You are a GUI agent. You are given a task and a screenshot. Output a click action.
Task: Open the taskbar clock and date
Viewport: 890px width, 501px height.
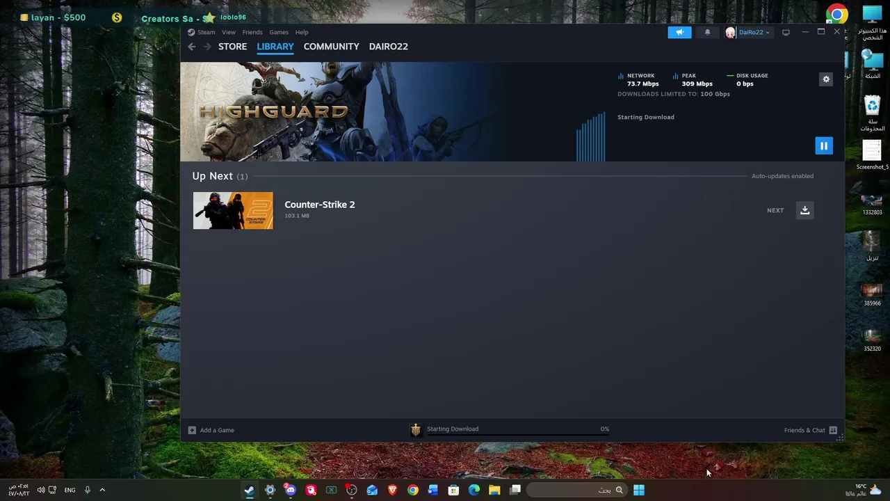19,490
